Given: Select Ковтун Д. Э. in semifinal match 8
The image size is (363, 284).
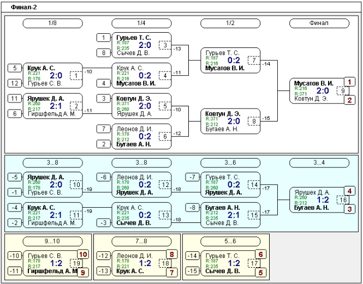Looking at the screenshot, I should pos(223,114).
